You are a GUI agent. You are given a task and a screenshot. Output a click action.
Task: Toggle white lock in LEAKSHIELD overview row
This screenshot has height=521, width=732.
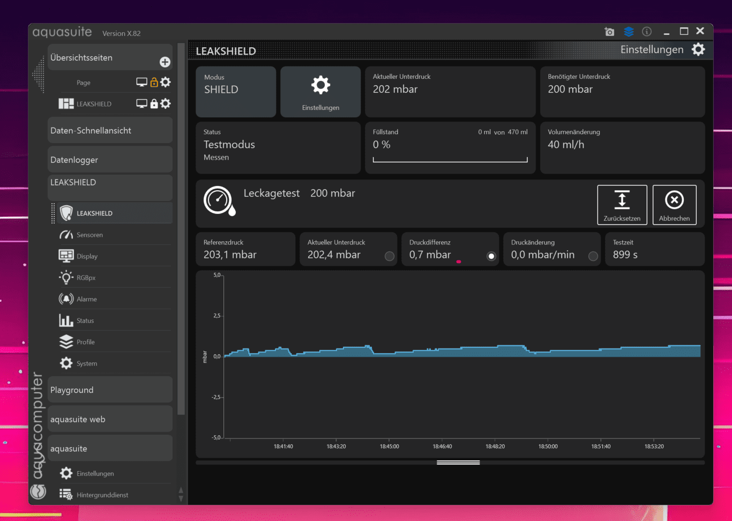pyautogui.click(x=154, y=103)
